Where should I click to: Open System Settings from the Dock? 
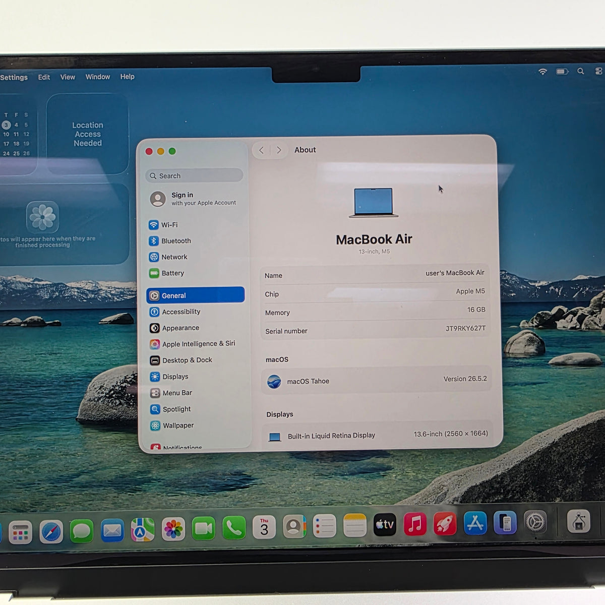[x=535, y=522]
